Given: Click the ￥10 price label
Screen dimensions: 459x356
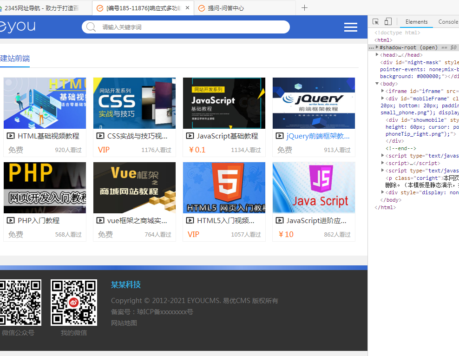Looking at the screenshot, I should (x=286, y=234).
